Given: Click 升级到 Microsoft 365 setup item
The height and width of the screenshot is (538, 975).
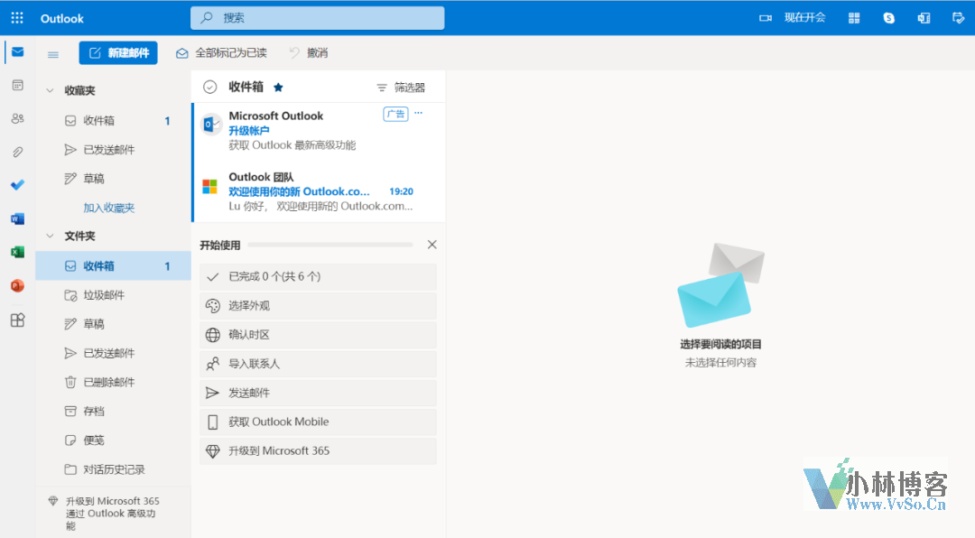Looking at the screenshot, I should point(318,451).
